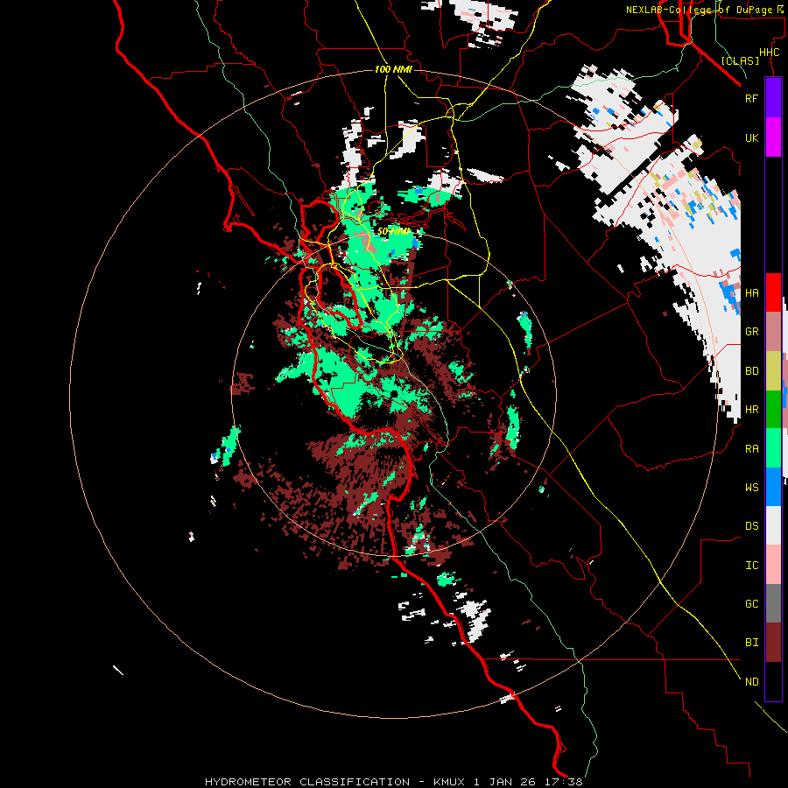This screenshot has height=788, width=788.
Task: Click the RF legend label
Action: [x=751, y=98]
